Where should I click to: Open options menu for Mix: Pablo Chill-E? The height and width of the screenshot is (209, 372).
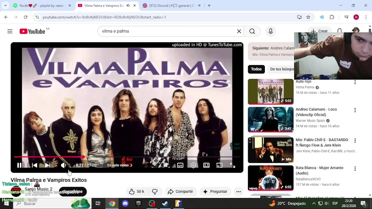click(x=355, y=141)
